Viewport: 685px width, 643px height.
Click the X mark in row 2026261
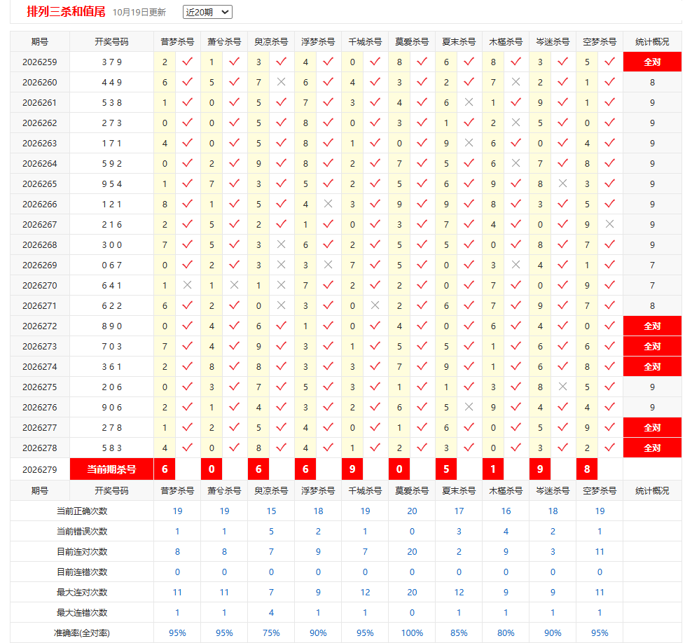(x=469, y=102)
